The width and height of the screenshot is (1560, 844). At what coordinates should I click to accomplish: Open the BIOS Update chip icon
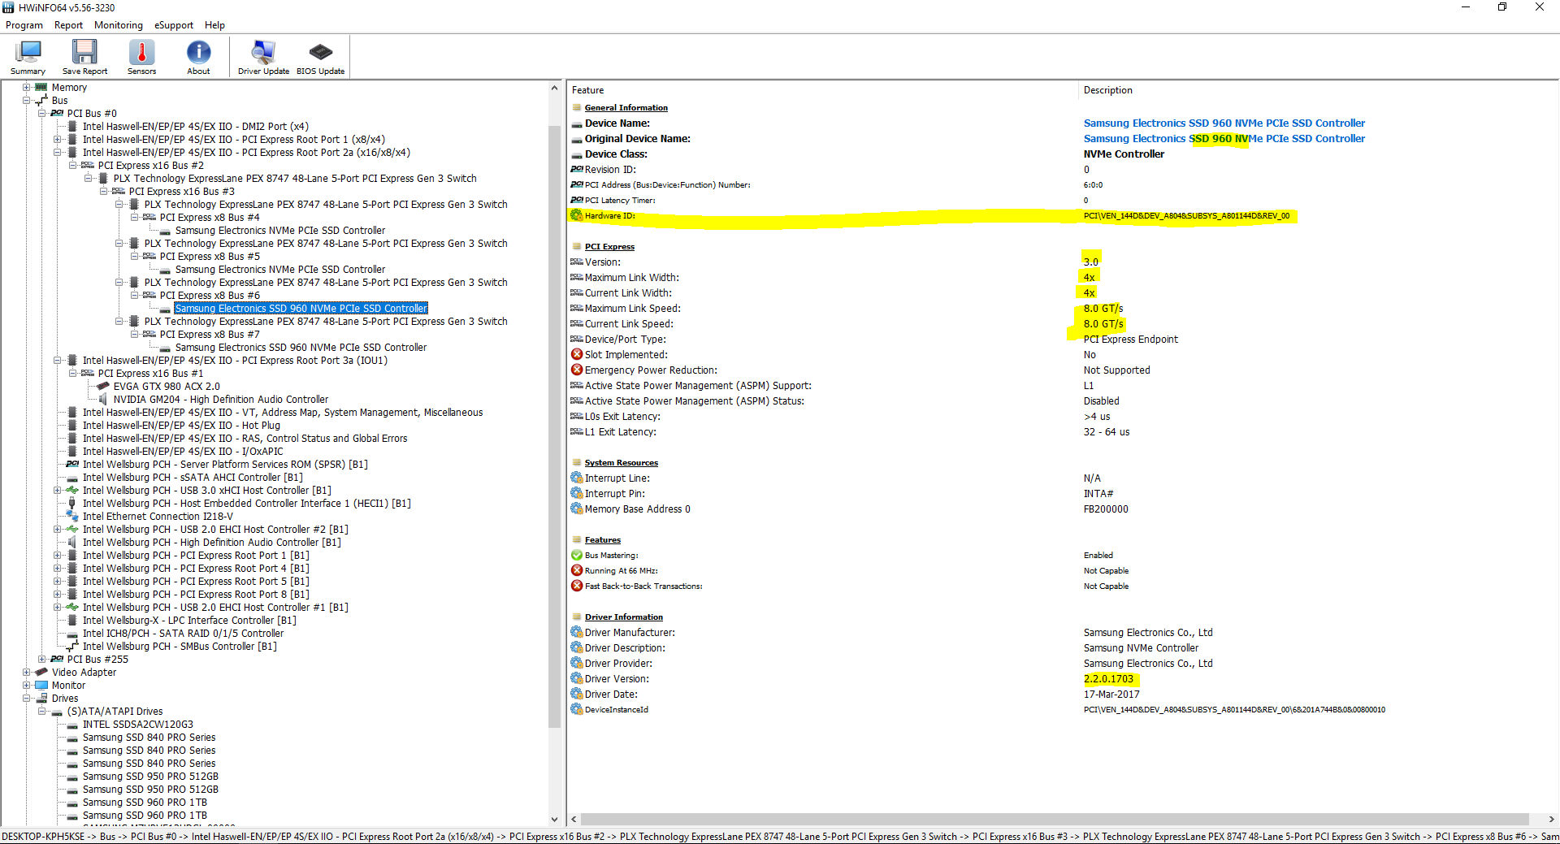click(320, 53)
